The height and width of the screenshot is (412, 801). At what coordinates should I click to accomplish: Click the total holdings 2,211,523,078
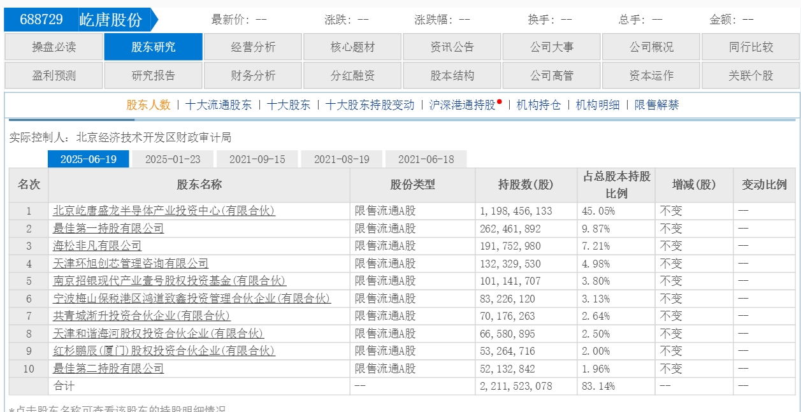point(516,387)
